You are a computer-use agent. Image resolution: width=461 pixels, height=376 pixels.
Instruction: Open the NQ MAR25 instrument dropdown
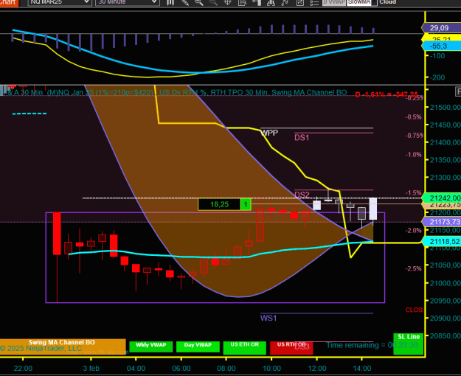tap(60, 2)
